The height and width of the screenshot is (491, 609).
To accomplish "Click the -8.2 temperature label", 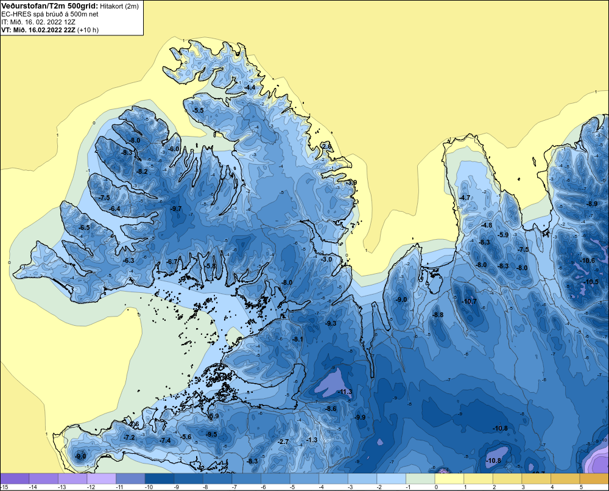I will click(x=142, y=171).
